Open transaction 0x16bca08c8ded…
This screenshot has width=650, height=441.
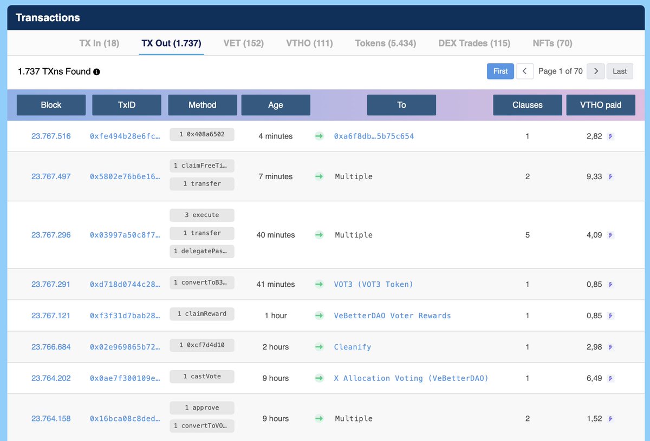[x=125, y=418]
